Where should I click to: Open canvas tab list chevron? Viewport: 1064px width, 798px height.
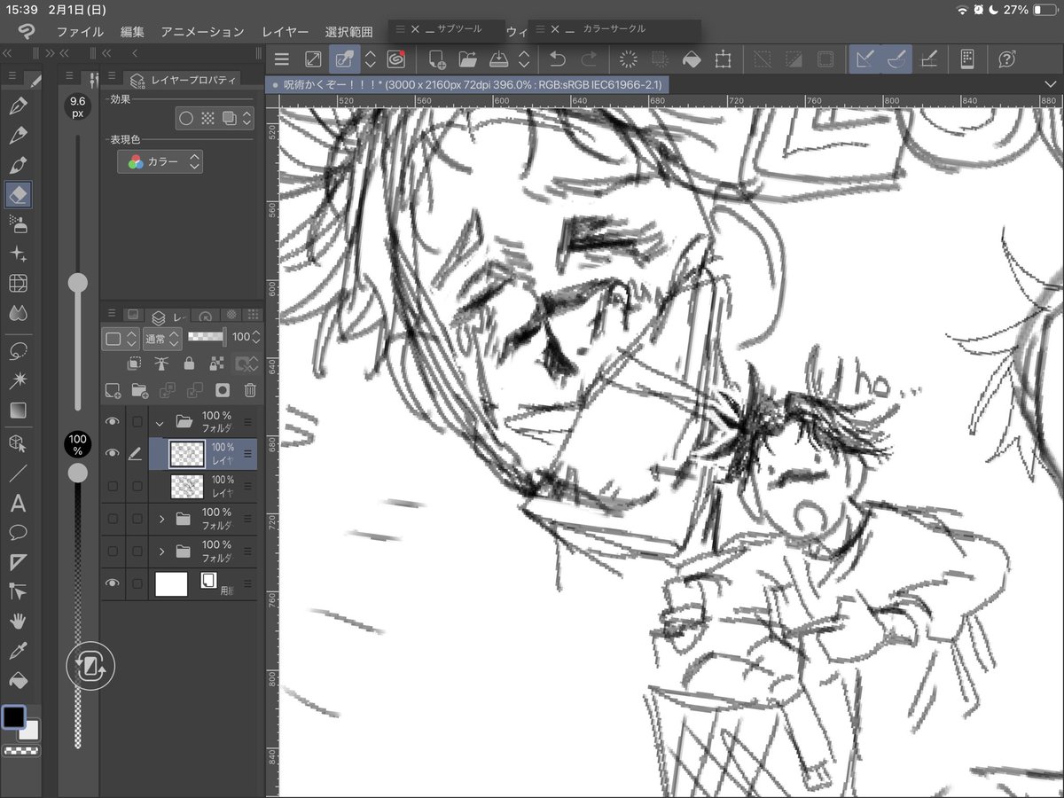(x=1050, y=84)
